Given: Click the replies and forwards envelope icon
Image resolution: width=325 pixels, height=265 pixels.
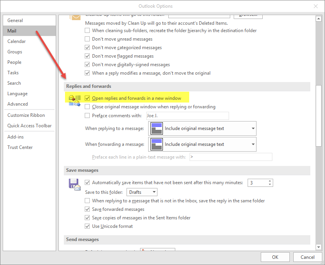Looking at the screenshot, I should tap(75, 101).
